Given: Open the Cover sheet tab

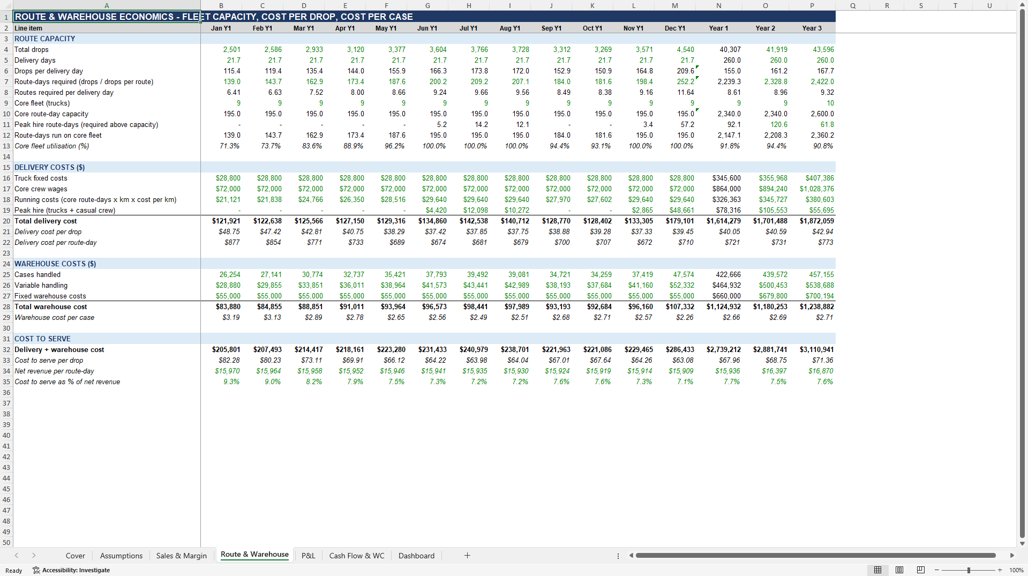Looking at the screenshot, I should point(75,556).
